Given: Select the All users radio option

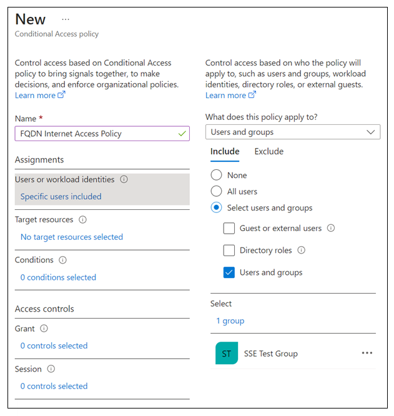Looking at the screenshot, I should click(216, 191).
